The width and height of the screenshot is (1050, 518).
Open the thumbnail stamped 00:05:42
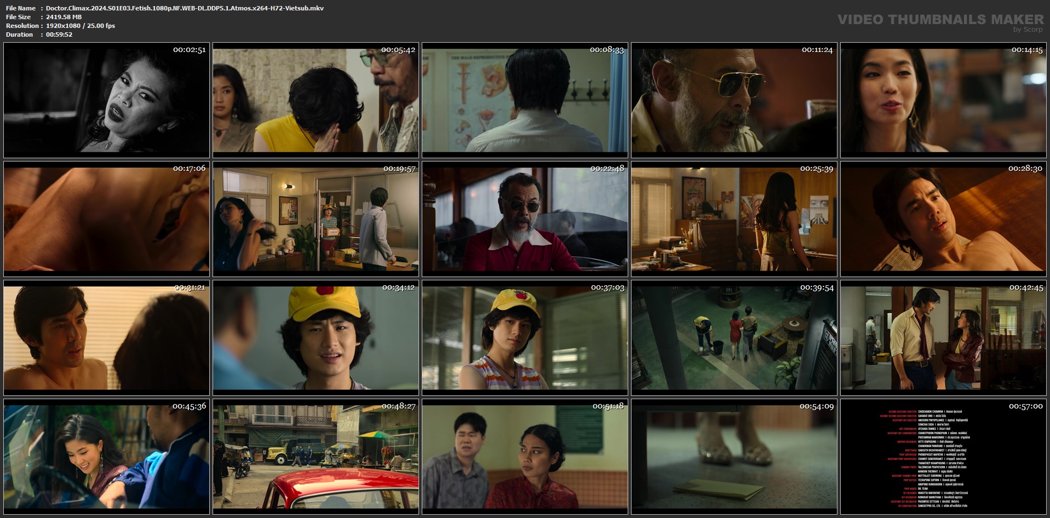[315, 100]
